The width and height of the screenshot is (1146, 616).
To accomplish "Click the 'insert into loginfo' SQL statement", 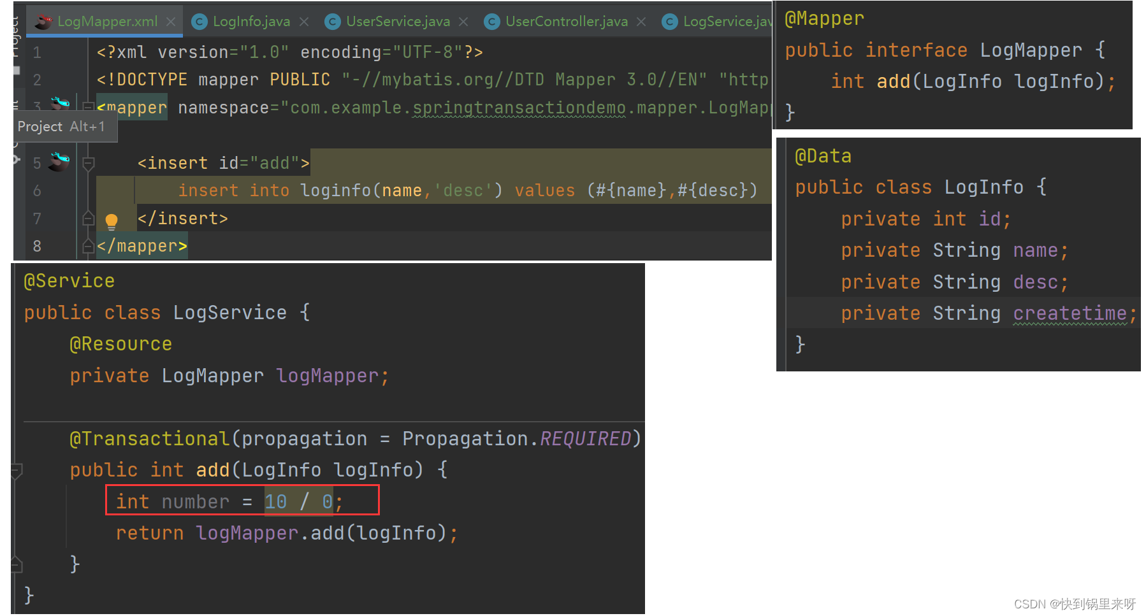I will [468, 190].
